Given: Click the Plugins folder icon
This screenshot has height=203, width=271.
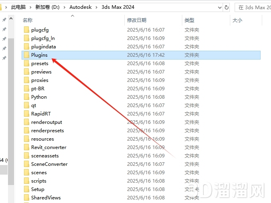Looking at the screenshot, I should [26, 55].
